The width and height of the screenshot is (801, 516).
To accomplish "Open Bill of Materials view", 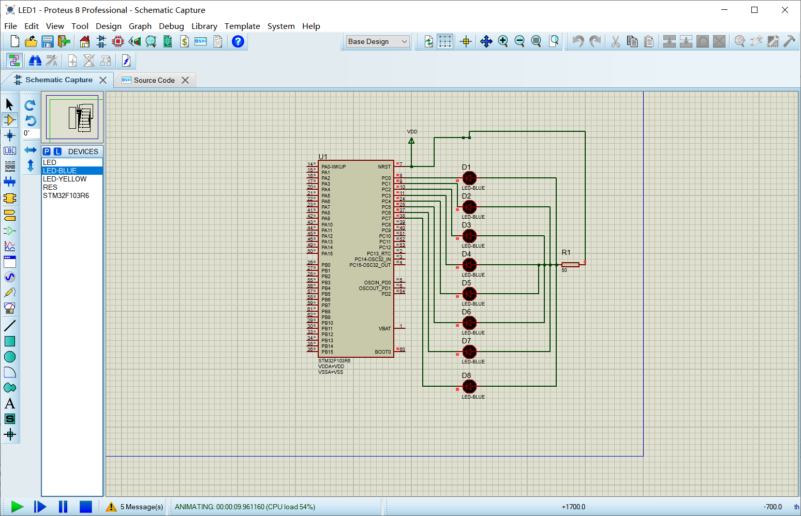I will [x=184, y=41].
